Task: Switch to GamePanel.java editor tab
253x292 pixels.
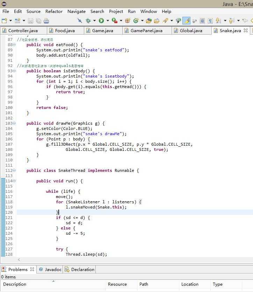Action: pos(147,30)
